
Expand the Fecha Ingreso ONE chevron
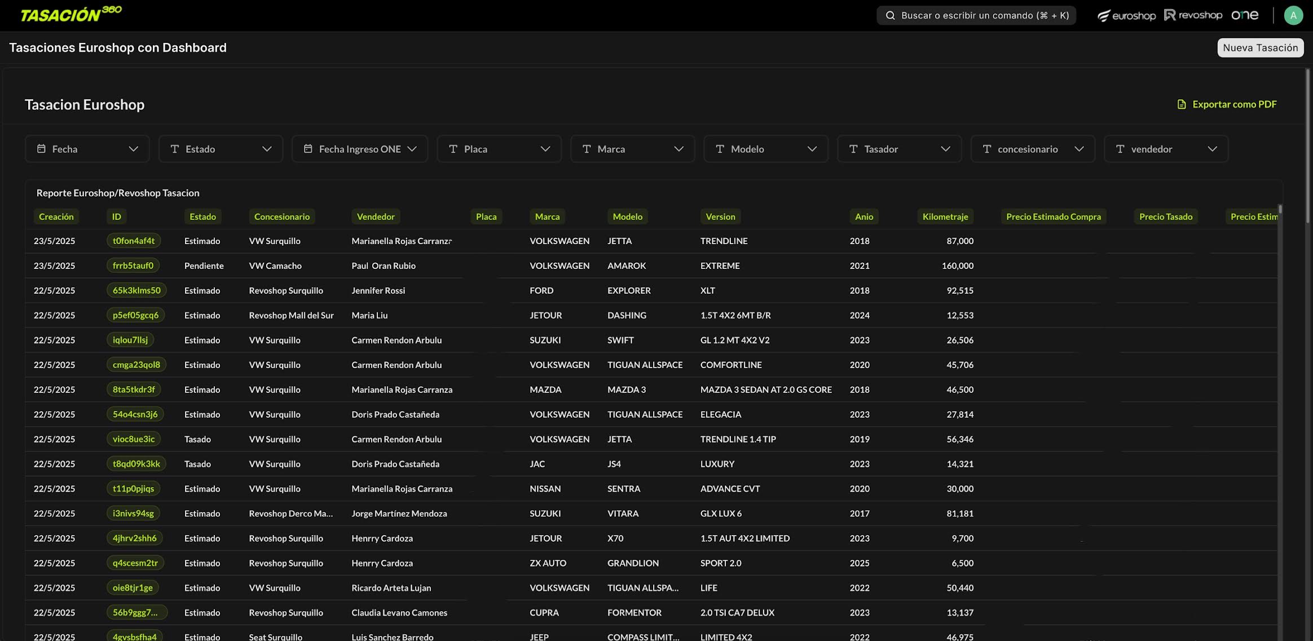coord(412,149)
